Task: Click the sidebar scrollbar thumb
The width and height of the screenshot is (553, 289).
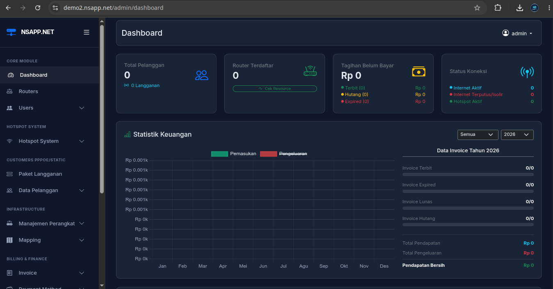Action: coord(102,109)
